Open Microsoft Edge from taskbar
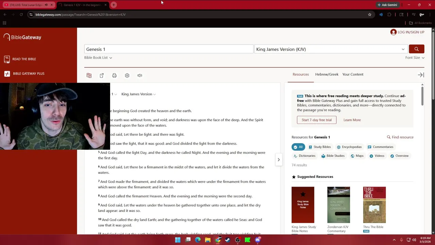The width and height of the screenshot is (435, 245). click(198, 240)
